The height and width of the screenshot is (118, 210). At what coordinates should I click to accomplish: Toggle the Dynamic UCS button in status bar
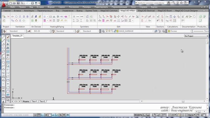coord(57,115)
